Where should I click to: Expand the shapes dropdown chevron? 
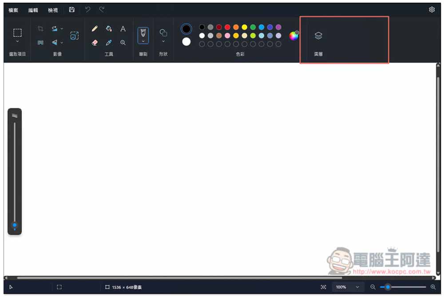coord(163,41)
